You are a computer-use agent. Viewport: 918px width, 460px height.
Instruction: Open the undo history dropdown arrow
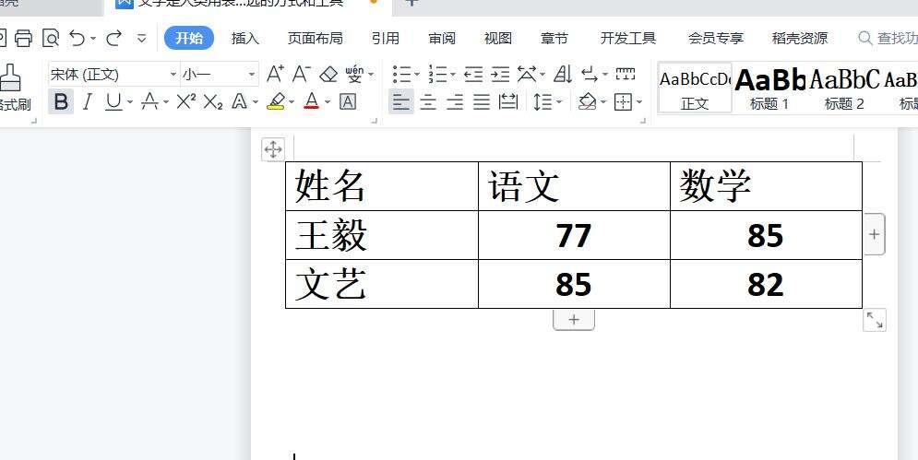[93, 39]
